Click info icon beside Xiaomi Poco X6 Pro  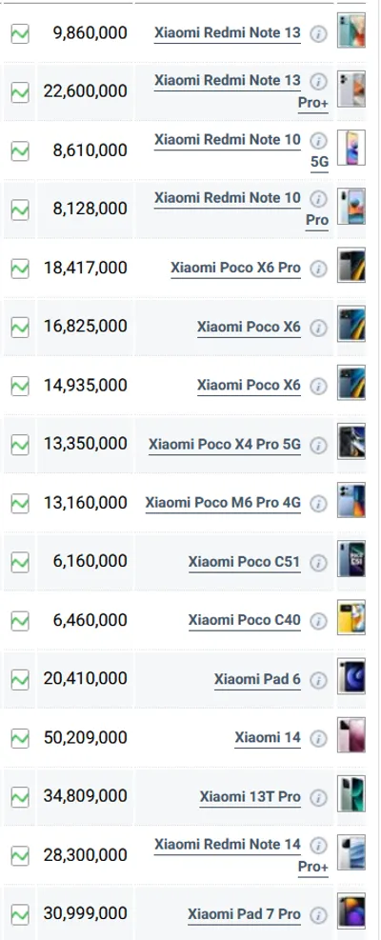click(318, 269)
